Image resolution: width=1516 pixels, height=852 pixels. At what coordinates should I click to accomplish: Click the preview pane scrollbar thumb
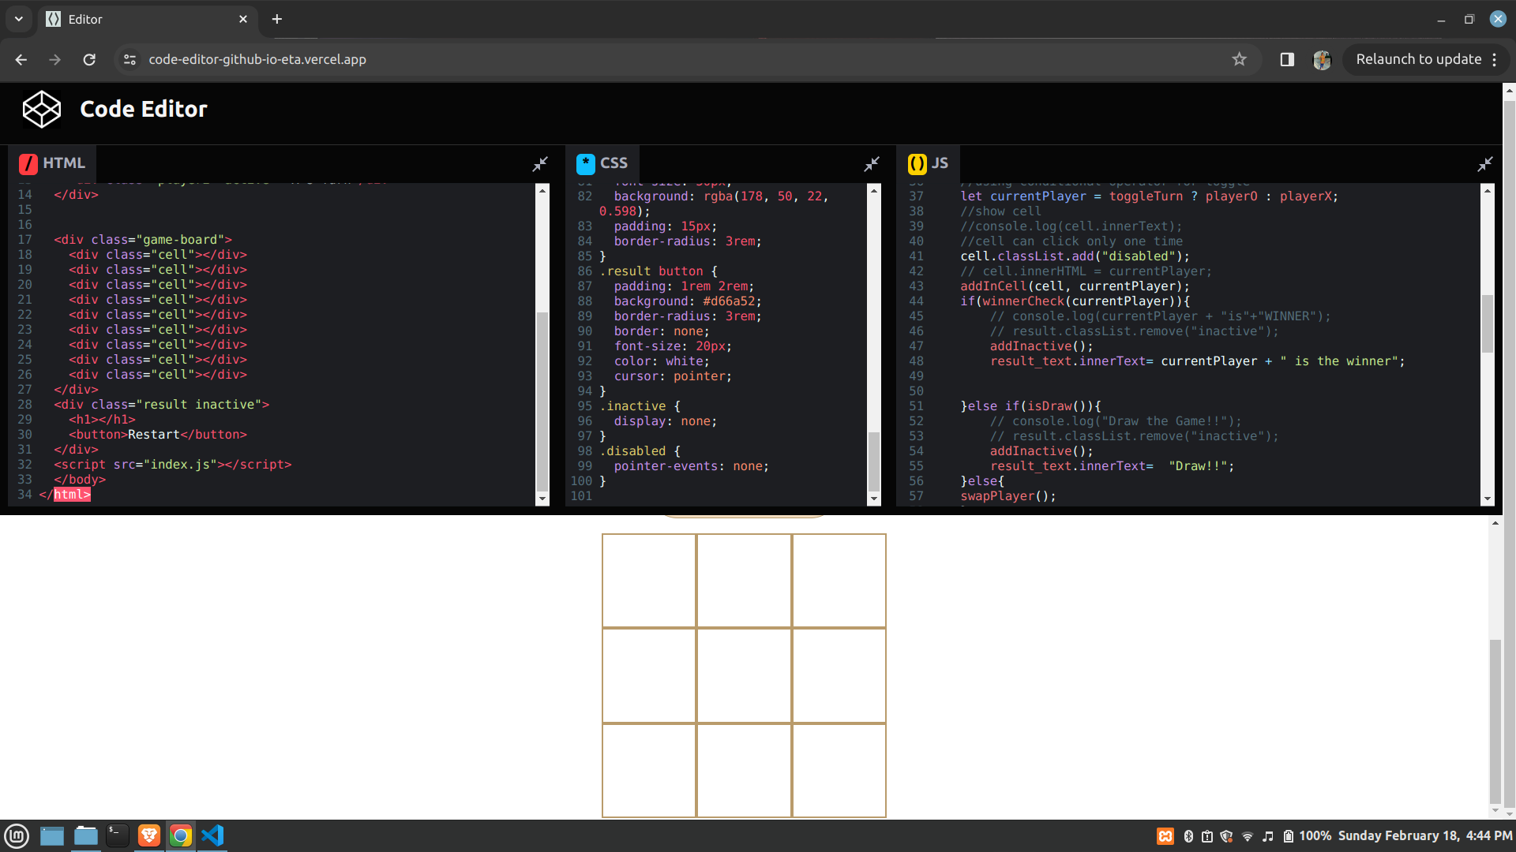click(x=1495, y=722)
